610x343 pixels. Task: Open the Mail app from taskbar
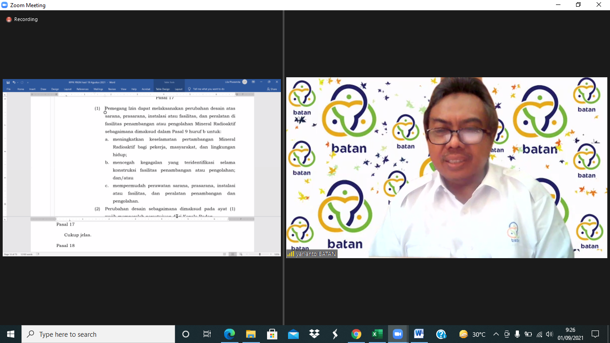tap(293, 334)
